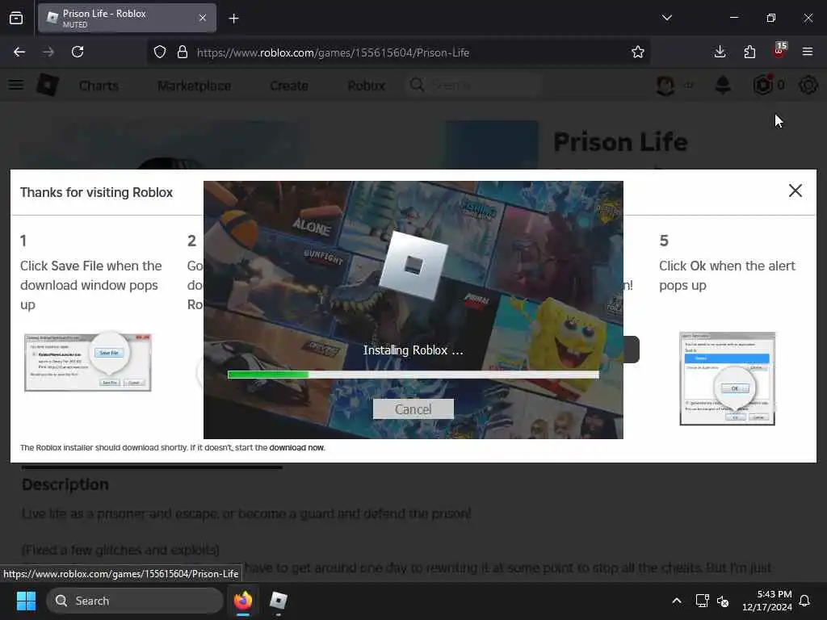Click the Roblox installer progress bar
The width and height of the screenshot is (827, 620).
(413, 375)
